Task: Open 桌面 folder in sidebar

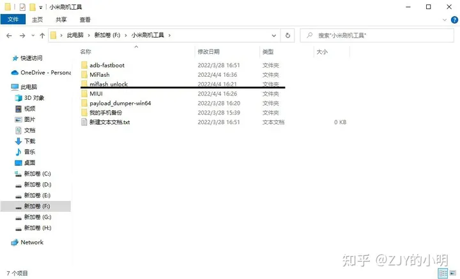Action: point(25,163)
